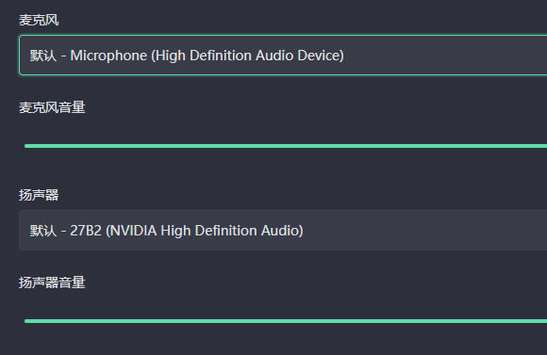Focus the gray speaker combo box

(283, 231)
